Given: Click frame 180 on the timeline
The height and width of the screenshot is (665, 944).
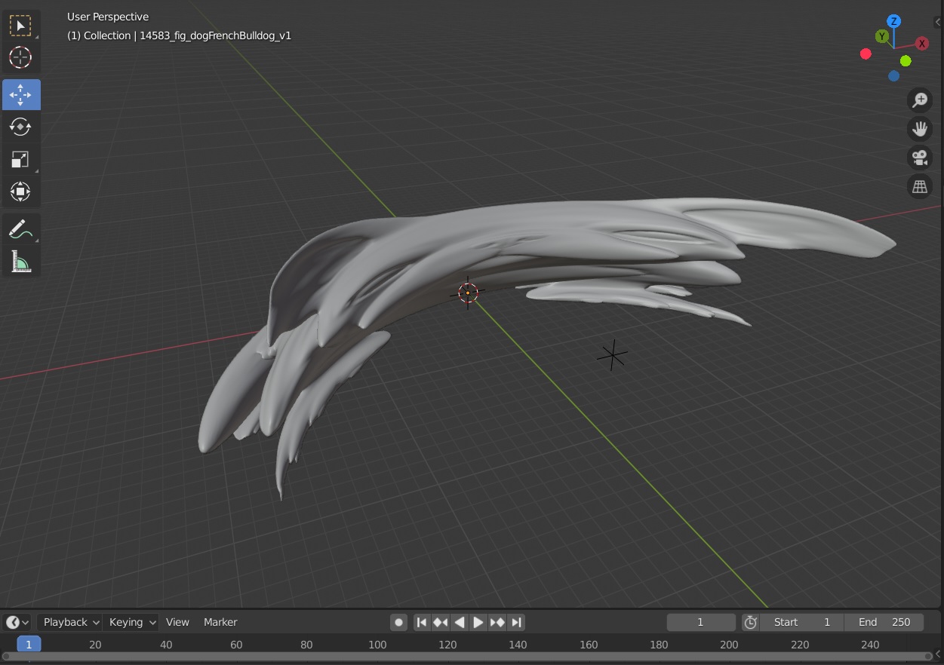Looking at the screenshot, I should click(659, 644).
